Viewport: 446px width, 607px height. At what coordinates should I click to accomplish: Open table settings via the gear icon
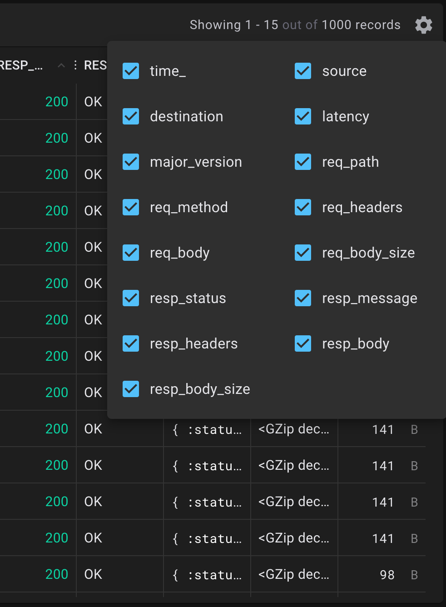click(423, 25)
